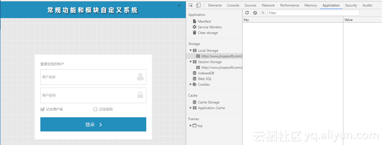This screenshot has width=382, height=145.
Task: Click the padlock icon in password field
Action: (x=140, y=95)
